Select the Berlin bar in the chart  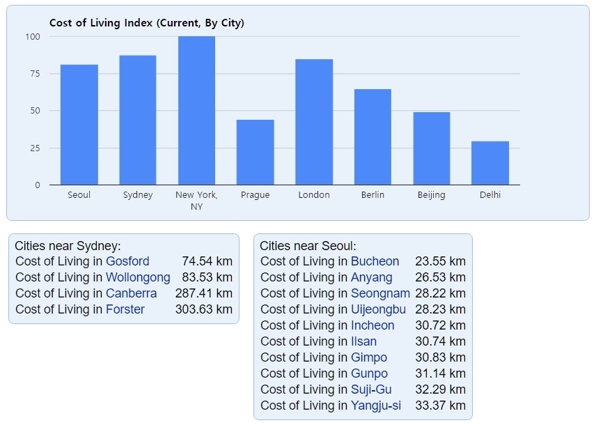[372, 137]
